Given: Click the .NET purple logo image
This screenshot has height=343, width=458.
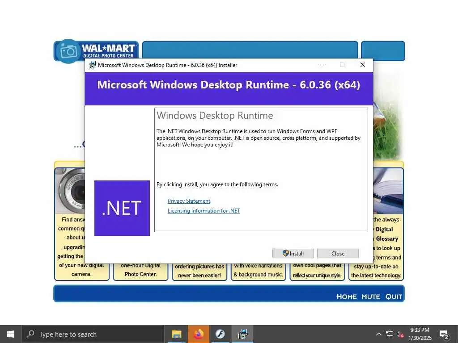Looking at the screenshot, I should (122, 208).
